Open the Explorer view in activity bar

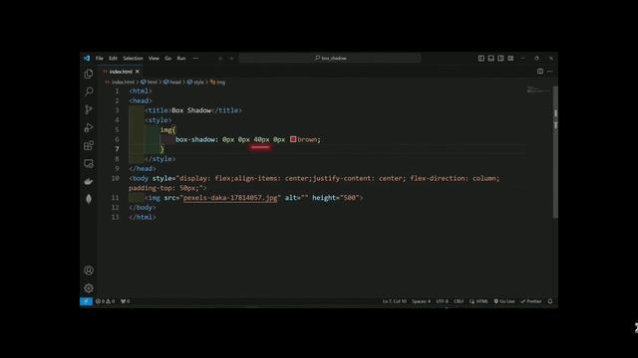89,74
